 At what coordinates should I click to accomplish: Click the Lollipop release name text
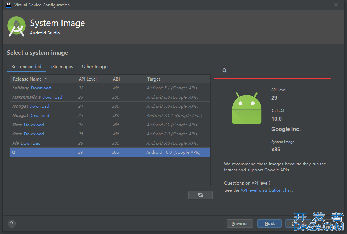point(21,88)
